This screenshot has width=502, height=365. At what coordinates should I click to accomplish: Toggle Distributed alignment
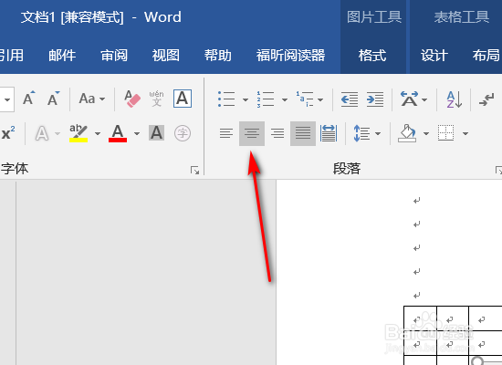pyautogui.click(x=329, y=133)
